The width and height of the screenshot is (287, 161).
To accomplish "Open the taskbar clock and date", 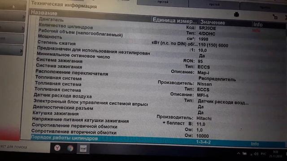I will click(x=275, y=154).
